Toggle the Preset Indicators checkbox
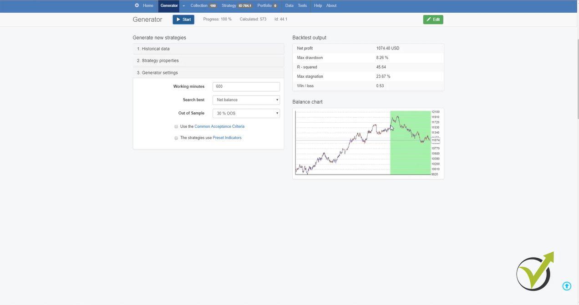The width and height of the screenshot is (579, 305). pyautogui.click(x=176, y=138)
